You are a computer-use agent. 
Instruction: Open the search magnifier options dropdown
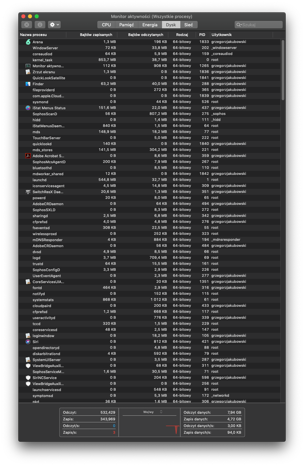(239, 25)
